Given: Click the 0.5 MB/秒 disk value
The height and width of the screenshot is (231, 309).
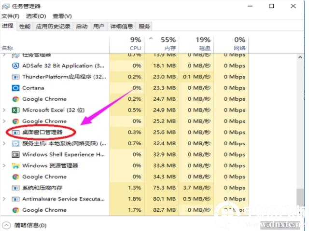Looking at the screenshot, I should [197, 199].
